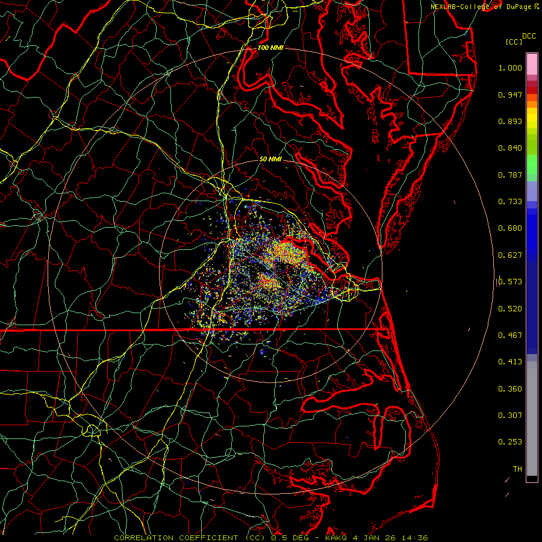
Task: Click the 4 JAN 26 date in the caption
Action: point(373,538)
